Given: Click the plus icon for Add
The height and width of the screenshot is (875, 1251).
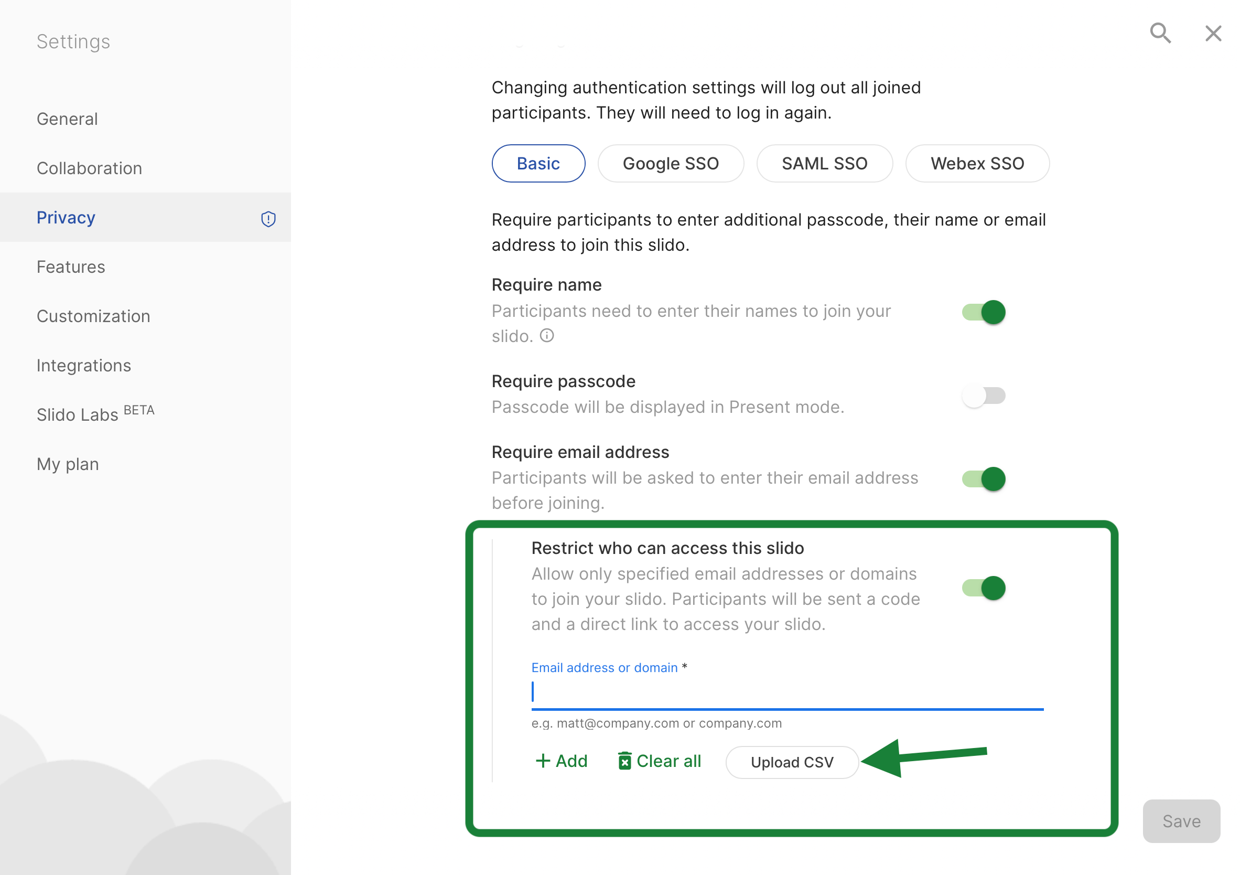Looking at the screenshot, I should coord(543,761).
